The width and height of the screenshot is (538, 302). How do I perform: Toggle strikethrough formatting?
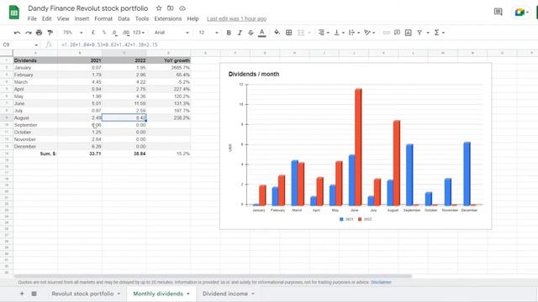(x=251, y=33)
